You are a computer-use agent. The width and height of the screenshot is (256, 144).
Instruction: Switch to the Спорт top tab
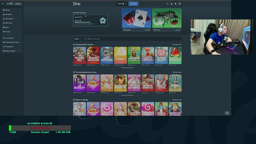click(18, 4)
